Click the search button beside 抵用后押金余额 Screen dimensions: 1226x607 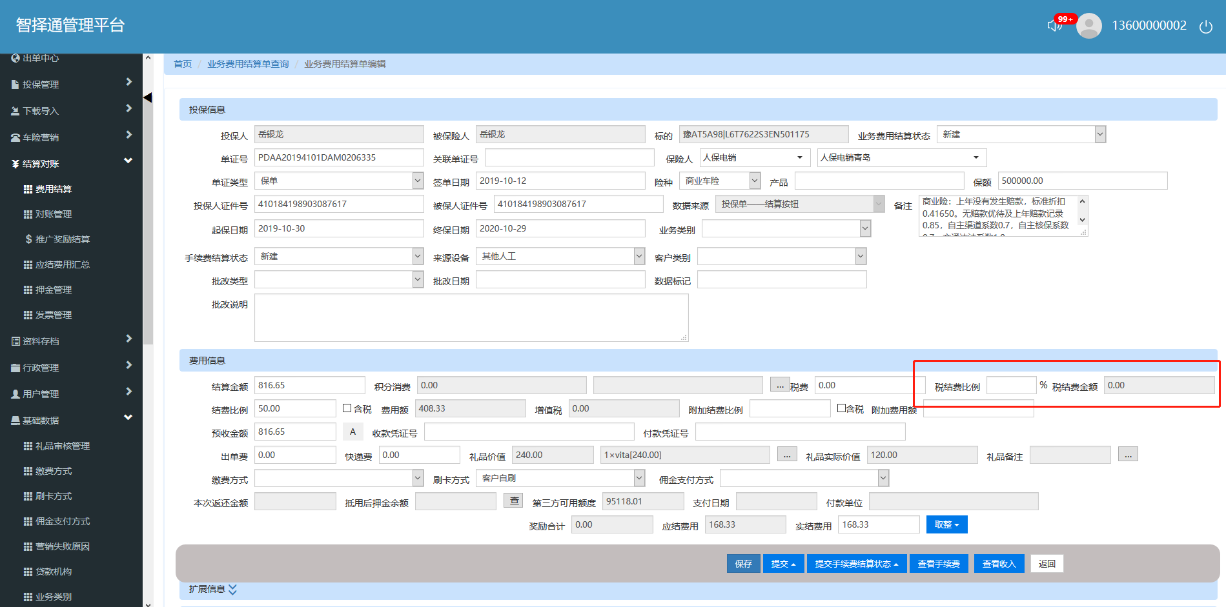(x=513, y=501)
